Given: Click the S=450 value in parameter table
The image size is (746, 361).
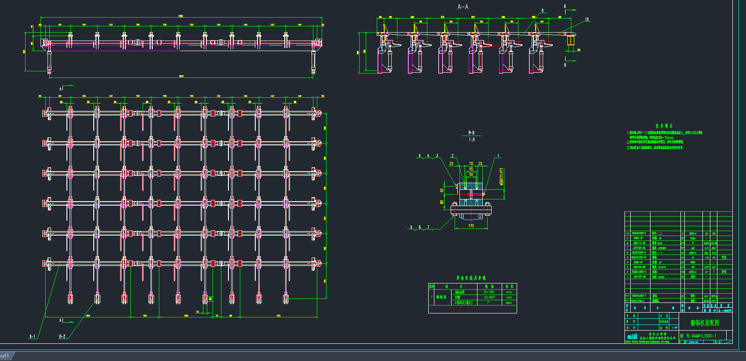Looking at the screenshot, I should (x=489, y=297).
